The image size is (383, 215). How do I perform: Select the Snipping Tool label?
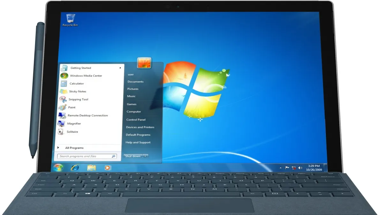79,99
